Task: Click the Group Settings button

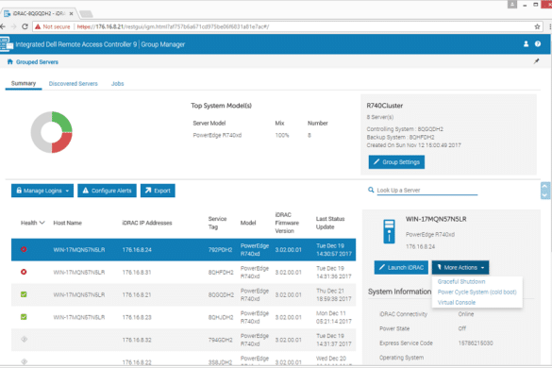Action: pyautogui.click(x=396, y=162)
